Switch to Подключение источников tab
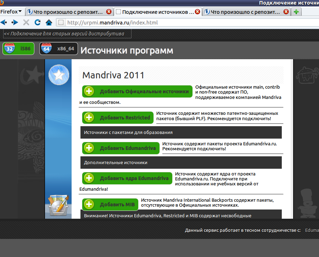Viewport: 319px width, 257px height. coord(158,12)
